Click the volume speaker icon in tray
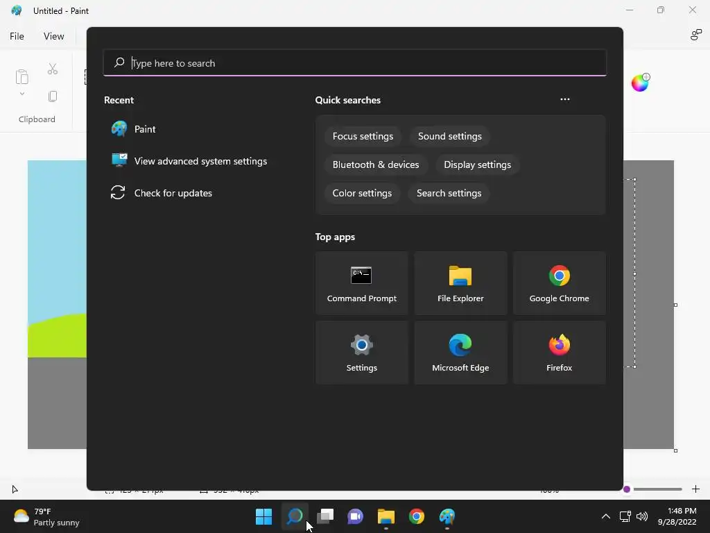 pos(642,516)
